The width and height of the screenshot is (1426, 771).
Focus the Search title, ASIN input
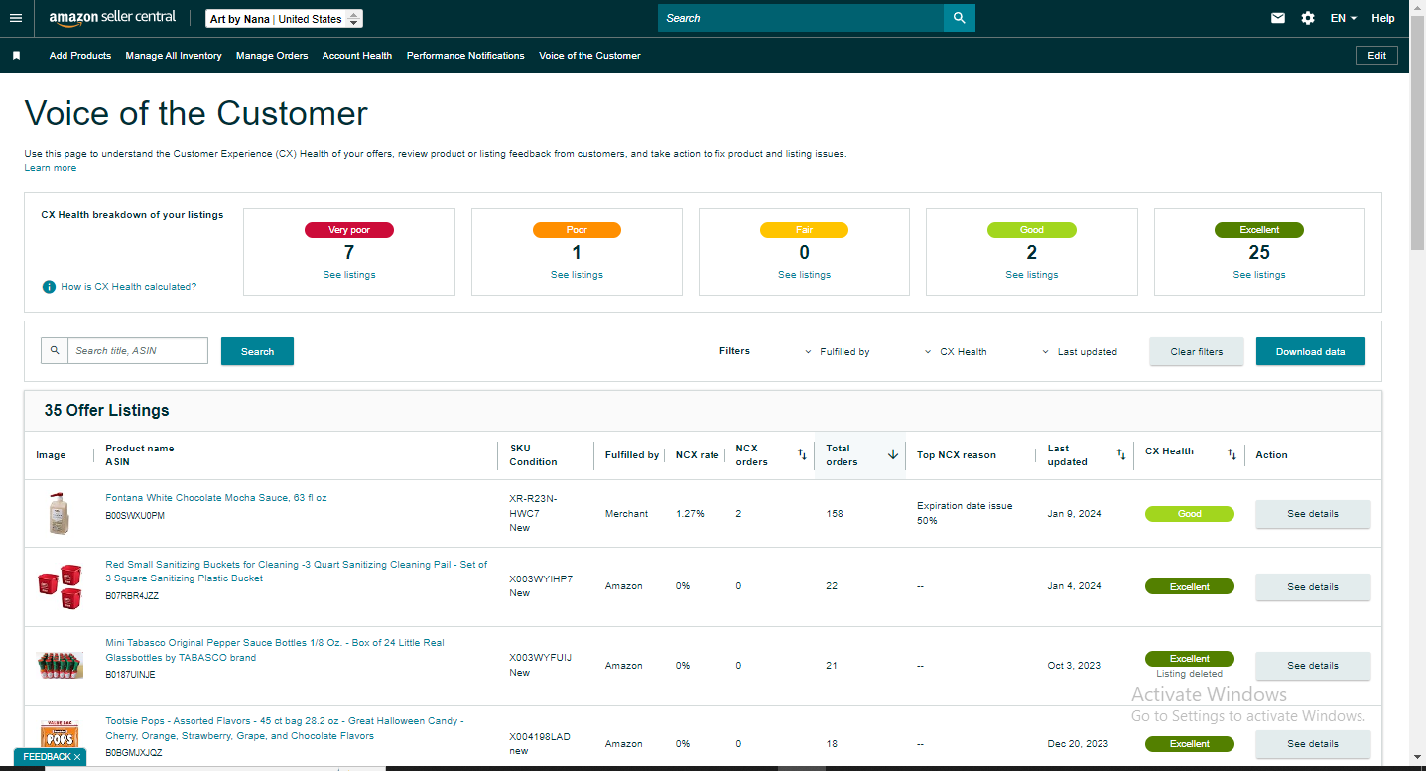[138, 350]
